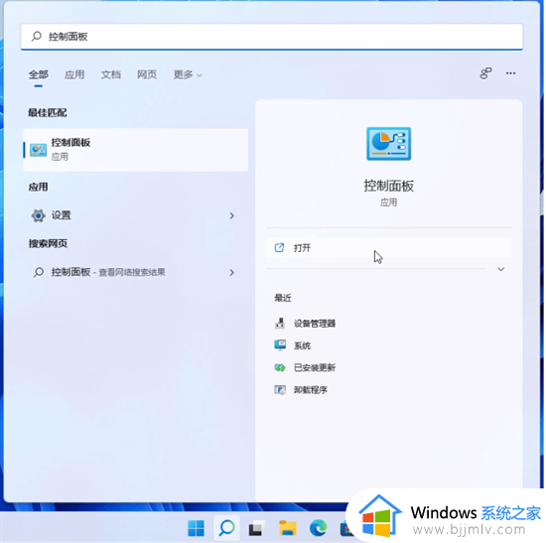Screen dimensions: 546x543
Task: Expand the 更多 dropdown
Action: (x=188, y=74)
